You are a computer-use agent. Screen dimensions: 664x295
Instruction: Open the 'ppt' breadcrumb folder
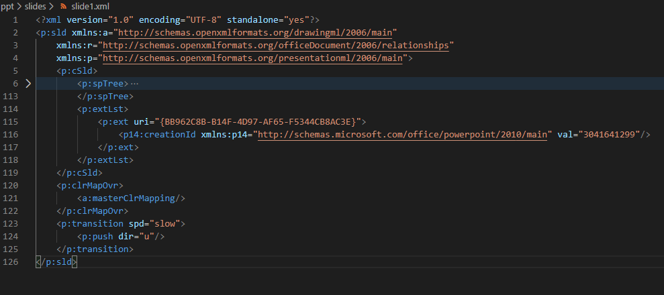(7, 6)
